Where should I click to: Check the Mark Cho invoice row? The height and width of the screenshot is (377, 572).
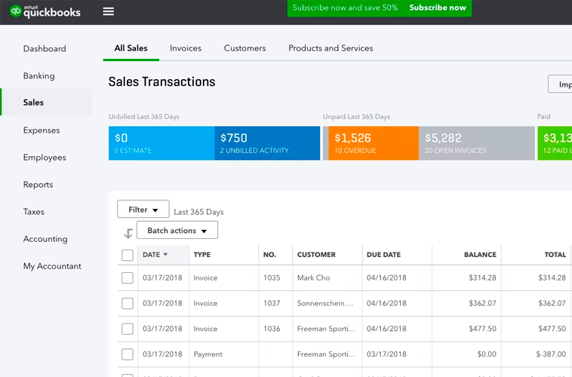(x=128, y=278)
